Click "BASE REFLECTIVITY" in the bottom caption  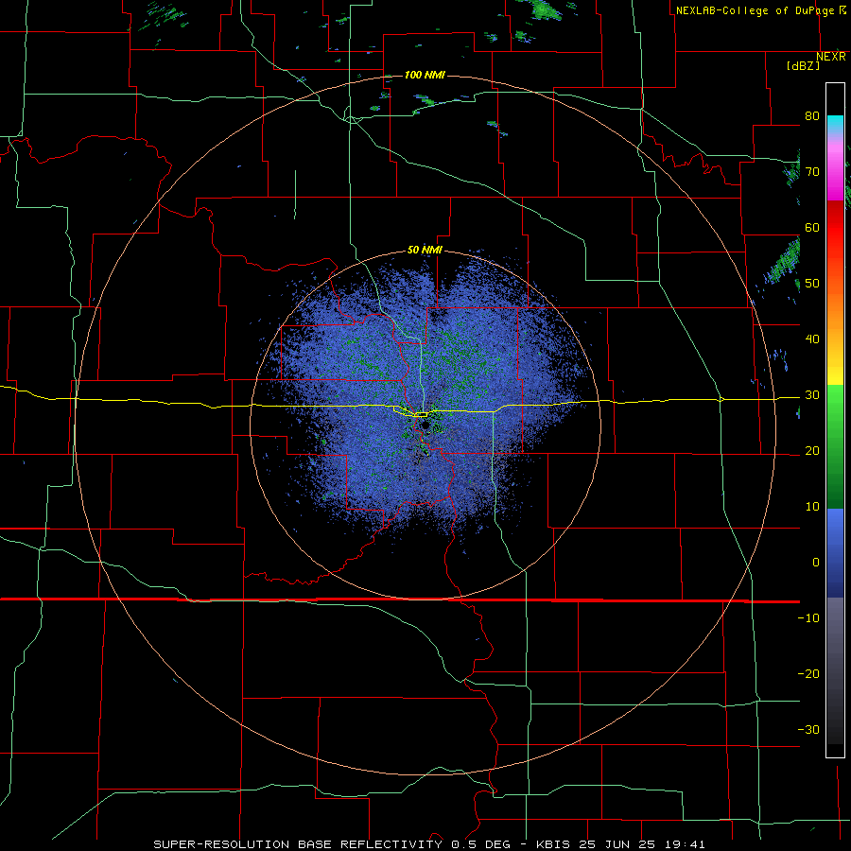pos(370,844)
